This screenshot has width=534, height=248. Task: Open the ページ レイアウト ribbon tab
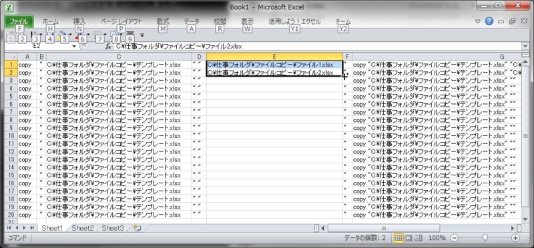[x=121, y=21]
